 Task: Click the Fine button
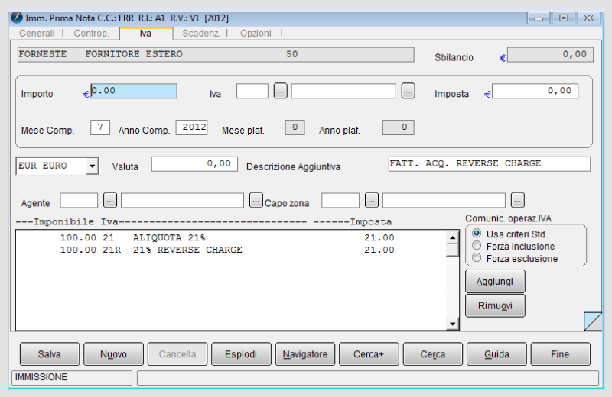point(561,353)
